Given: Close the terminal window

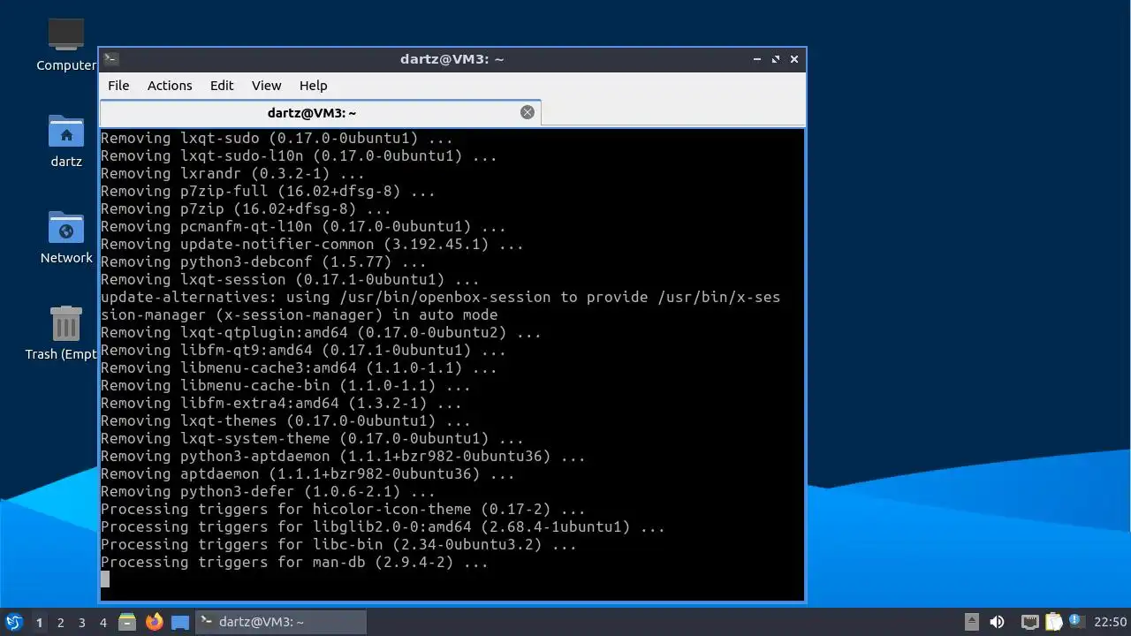Looking at the screenshot, I should 794,59.
